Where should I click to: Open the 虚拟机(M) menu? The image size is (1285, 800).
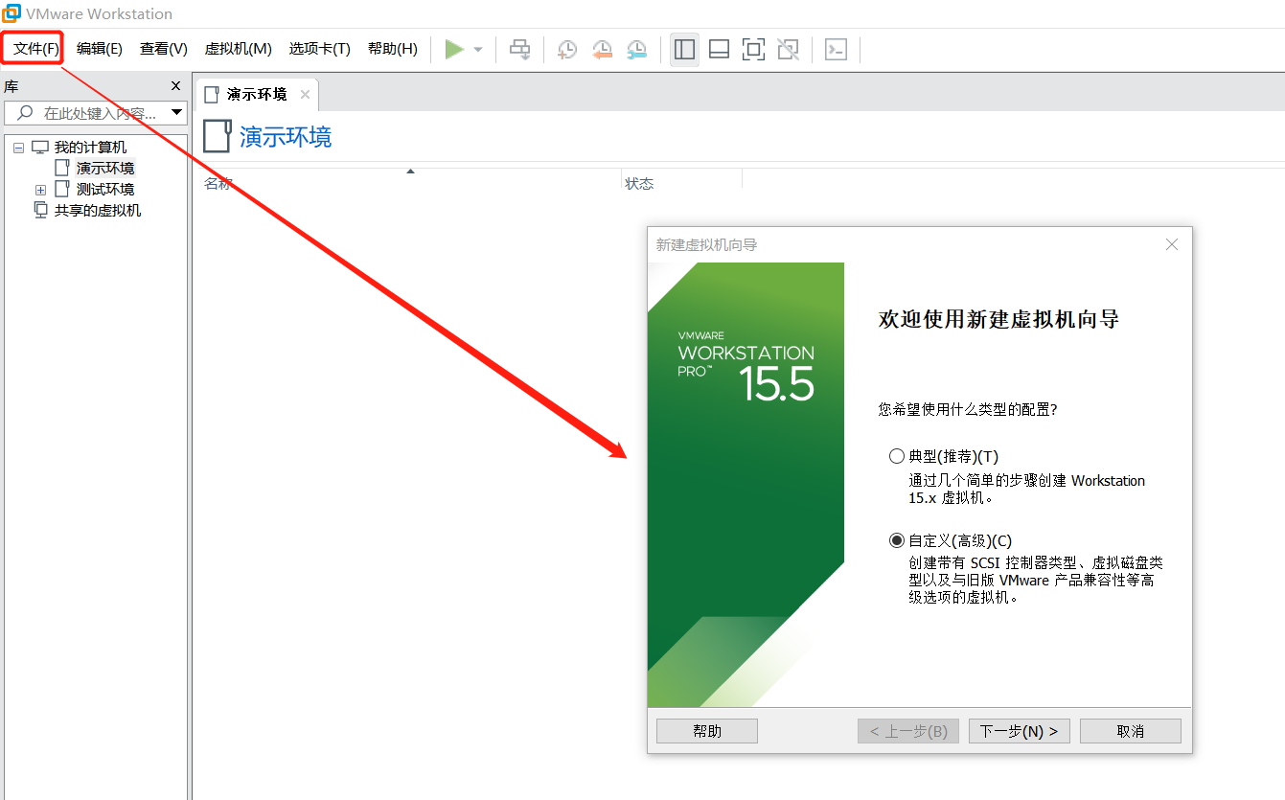pos(238,49)
